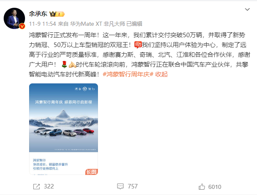
Task: Click the 11-9 11:54 timestamp
Action: pos(43,24)
